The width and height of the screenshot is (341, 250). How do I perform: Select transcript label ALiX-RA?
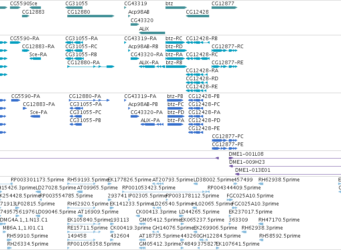click(149, 63)
